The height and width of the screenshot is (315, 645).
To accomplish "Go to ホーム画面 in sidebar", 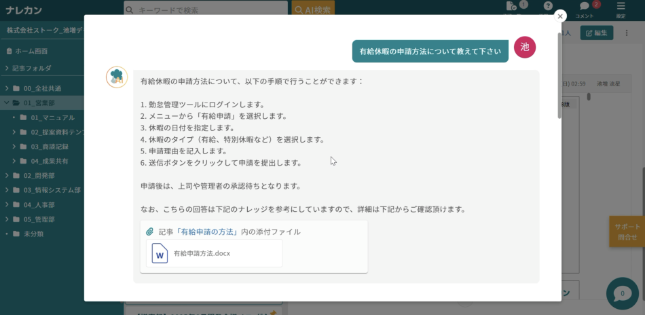I will (x=31, y=51).
